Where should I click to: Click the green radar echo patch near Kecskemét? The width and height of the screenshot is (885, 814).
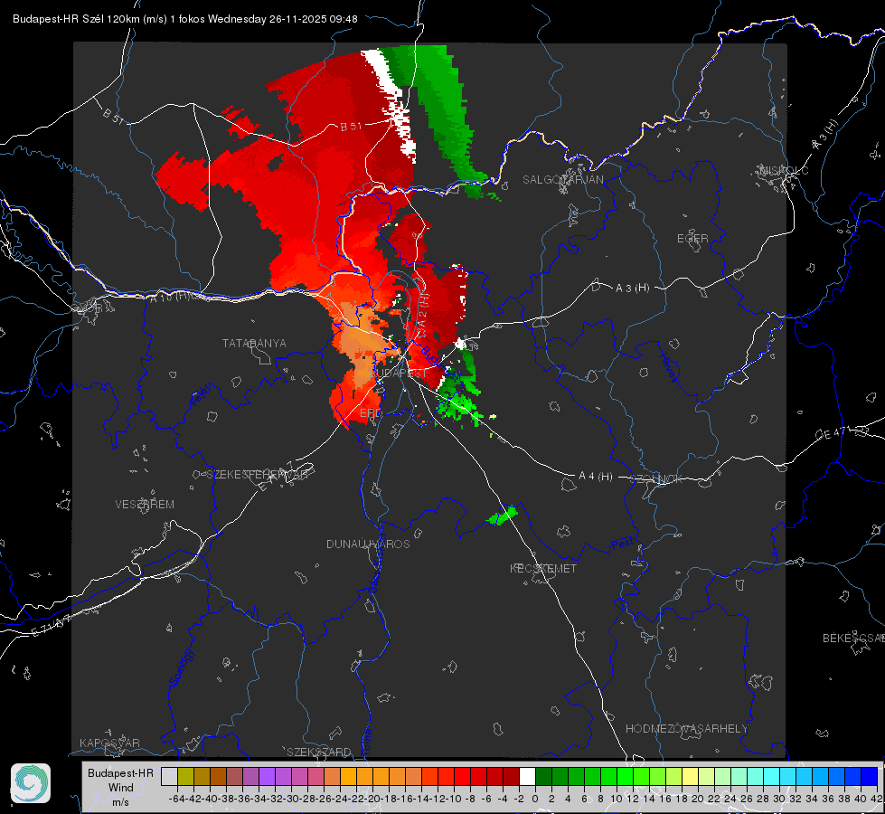coord(501,516)
